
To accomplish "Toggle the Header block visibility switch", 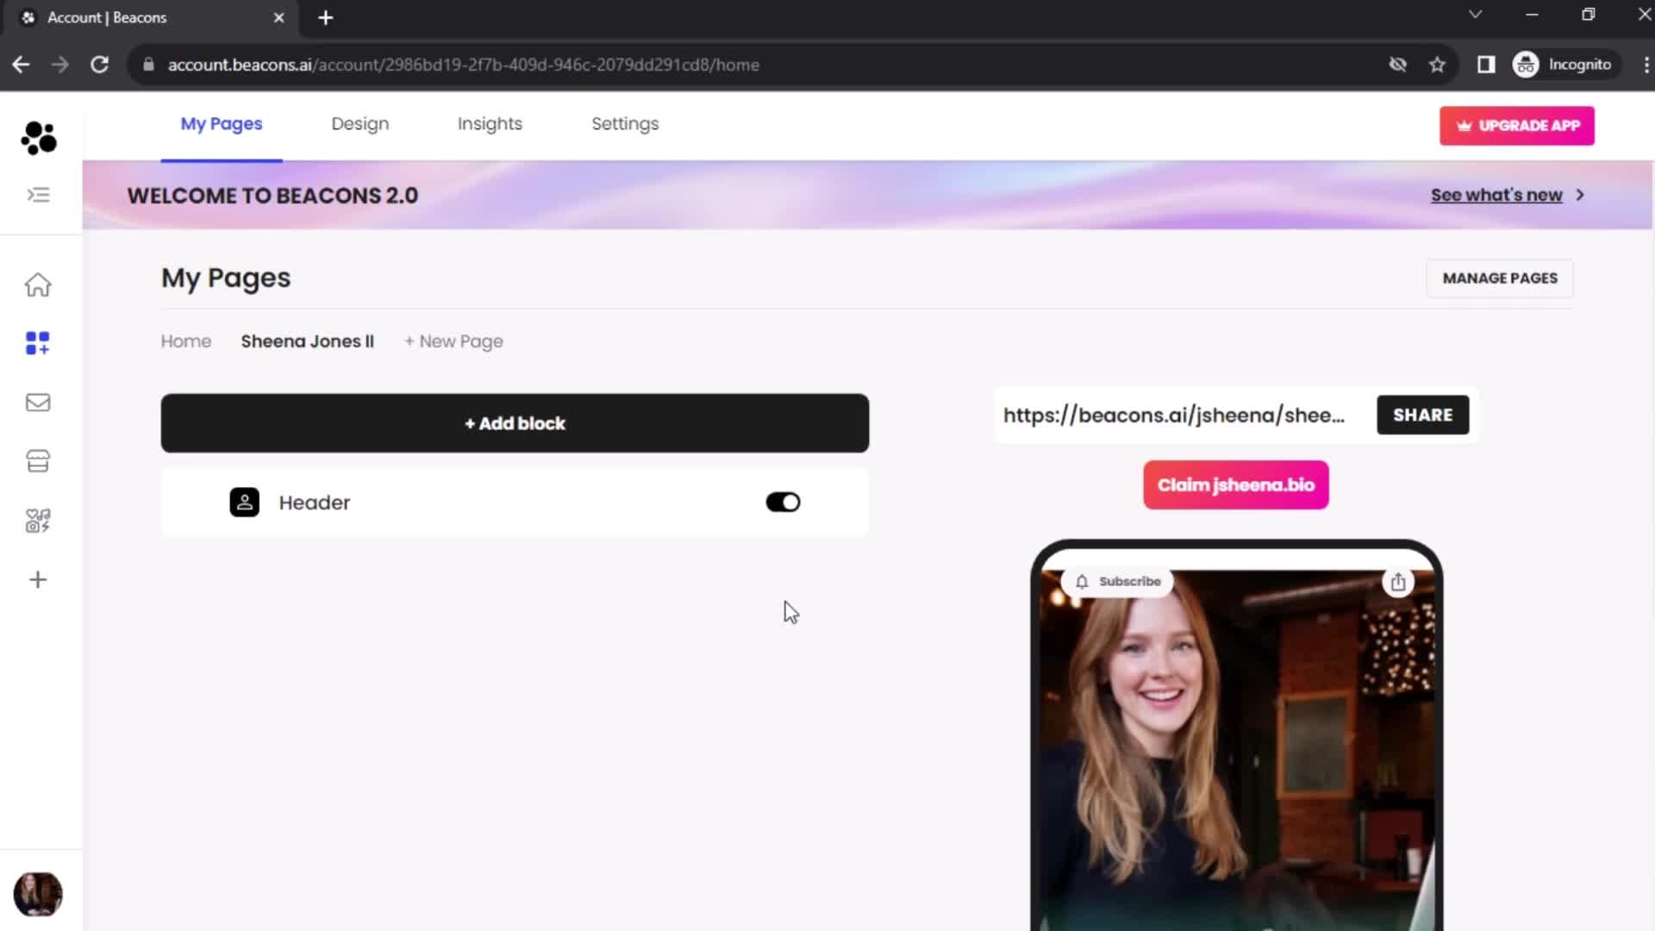I will [782, 503].
